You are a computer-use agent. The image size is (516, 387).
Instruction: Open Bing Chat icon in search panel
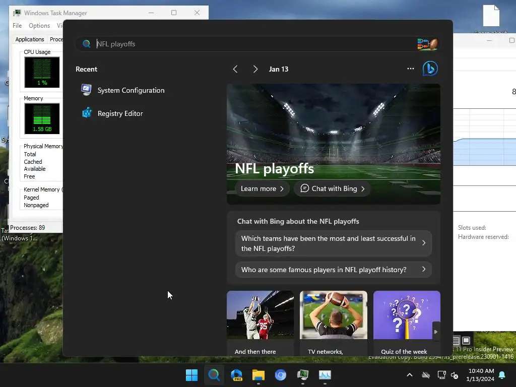pos(430,69)
